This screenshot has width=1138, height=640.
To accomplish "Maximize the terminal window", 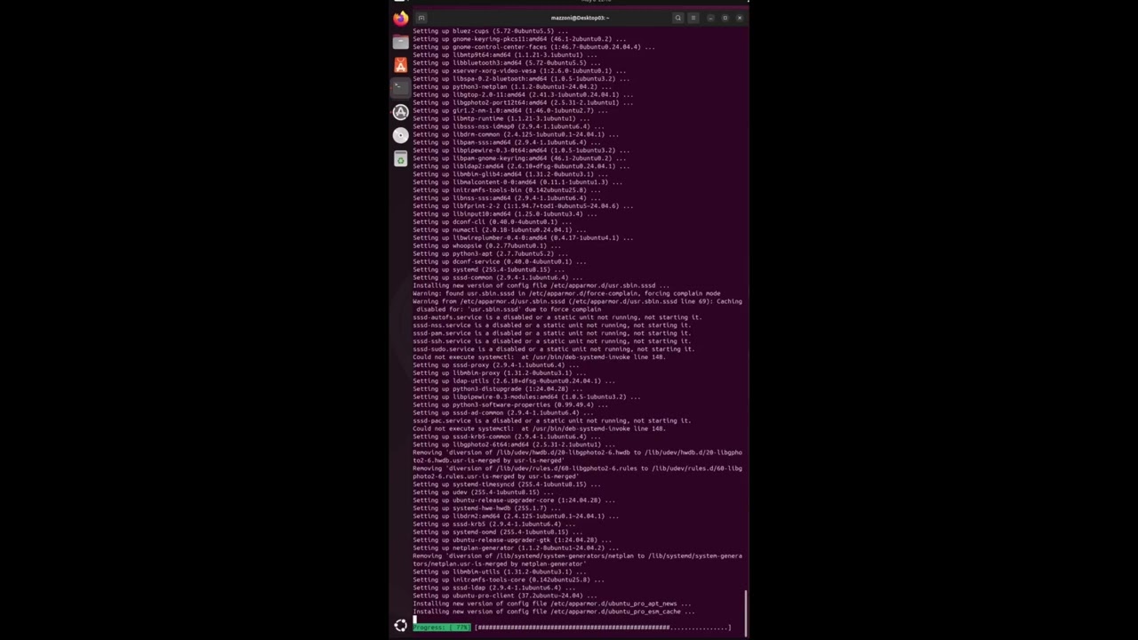I will [725, 18].
